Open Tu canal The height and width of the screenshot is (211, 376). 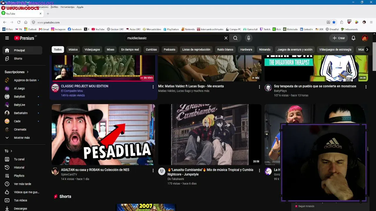[x=22, y=159]
